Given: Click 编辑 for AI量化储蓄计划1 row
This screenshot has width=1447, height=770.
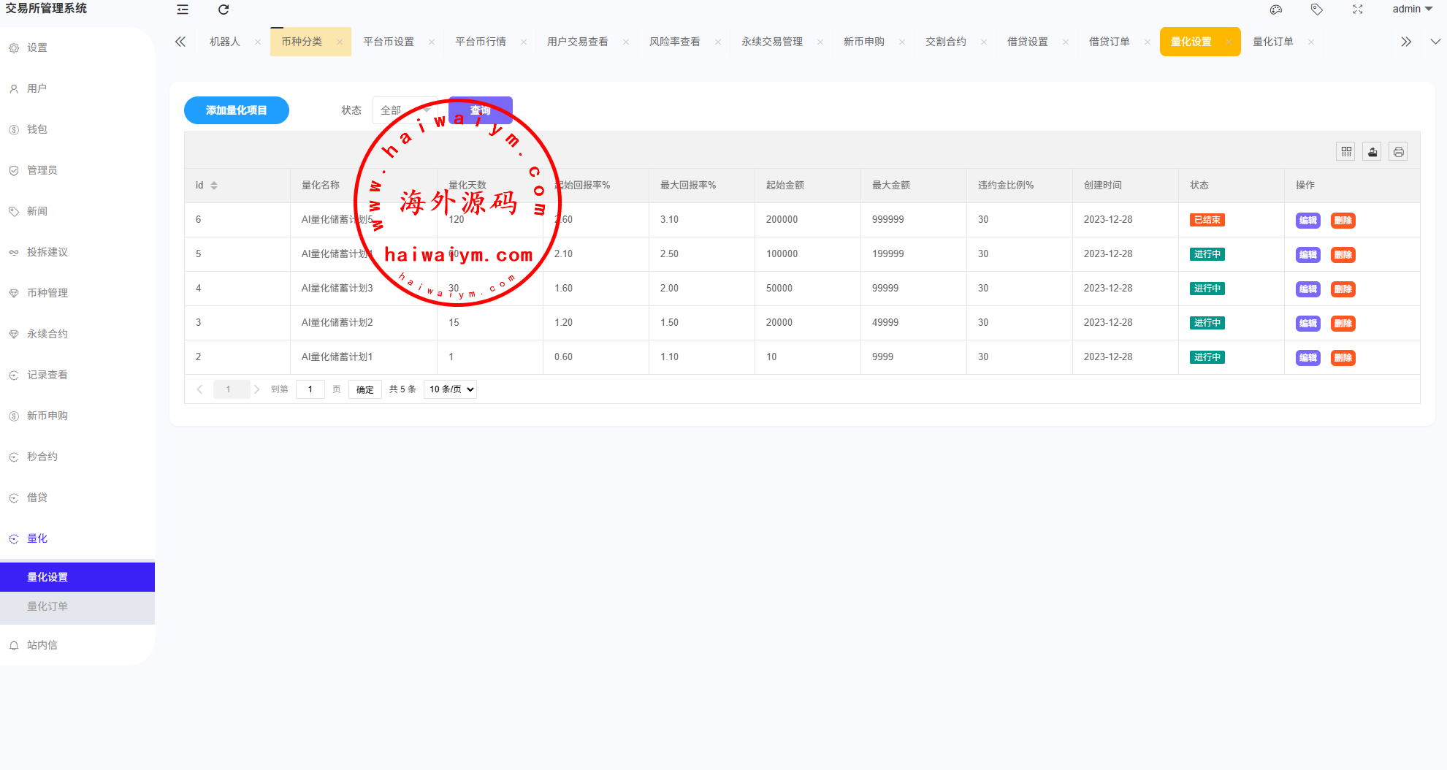Looking at the screenshot, I should (x=1307, y=358).
